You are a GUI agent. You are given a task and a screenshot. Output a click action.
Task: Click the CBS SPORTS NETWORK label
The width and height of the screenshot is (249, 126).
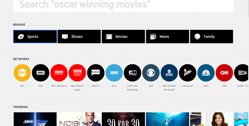[169, 88]
